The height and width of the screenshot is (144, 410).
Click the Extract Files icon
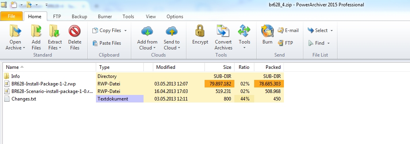point(55,31)
